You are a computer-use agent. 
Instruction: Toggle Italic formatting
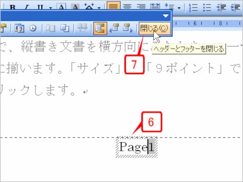pos(27,6)
